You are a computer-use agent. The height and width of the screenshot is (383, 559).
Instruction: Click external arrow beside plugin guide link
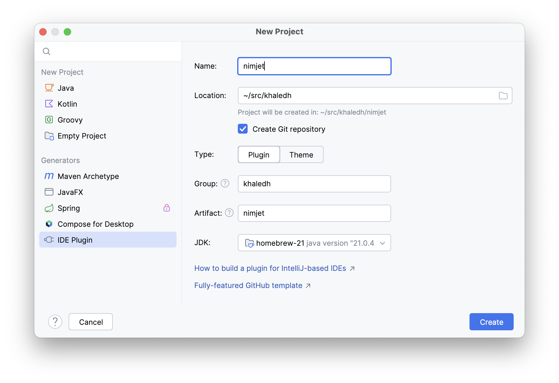click(x=352, y=268)
